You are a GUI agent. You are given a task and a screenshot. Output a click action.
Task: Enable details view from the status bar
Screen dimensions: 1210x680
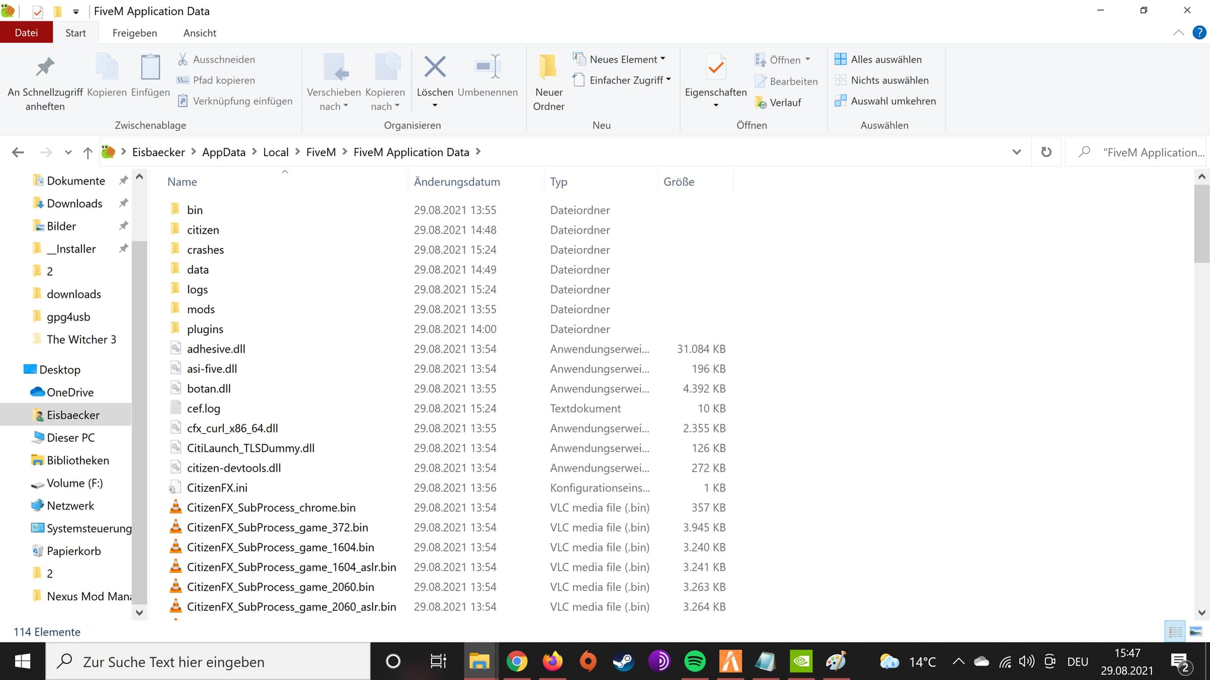tap(1174, 632)
